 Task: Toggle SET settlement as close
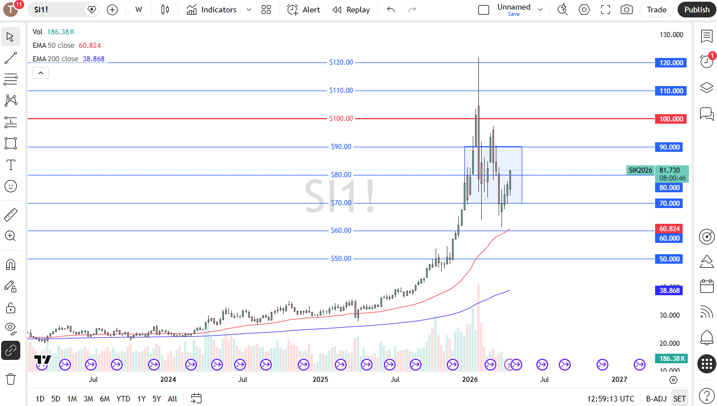pos(680,399)
